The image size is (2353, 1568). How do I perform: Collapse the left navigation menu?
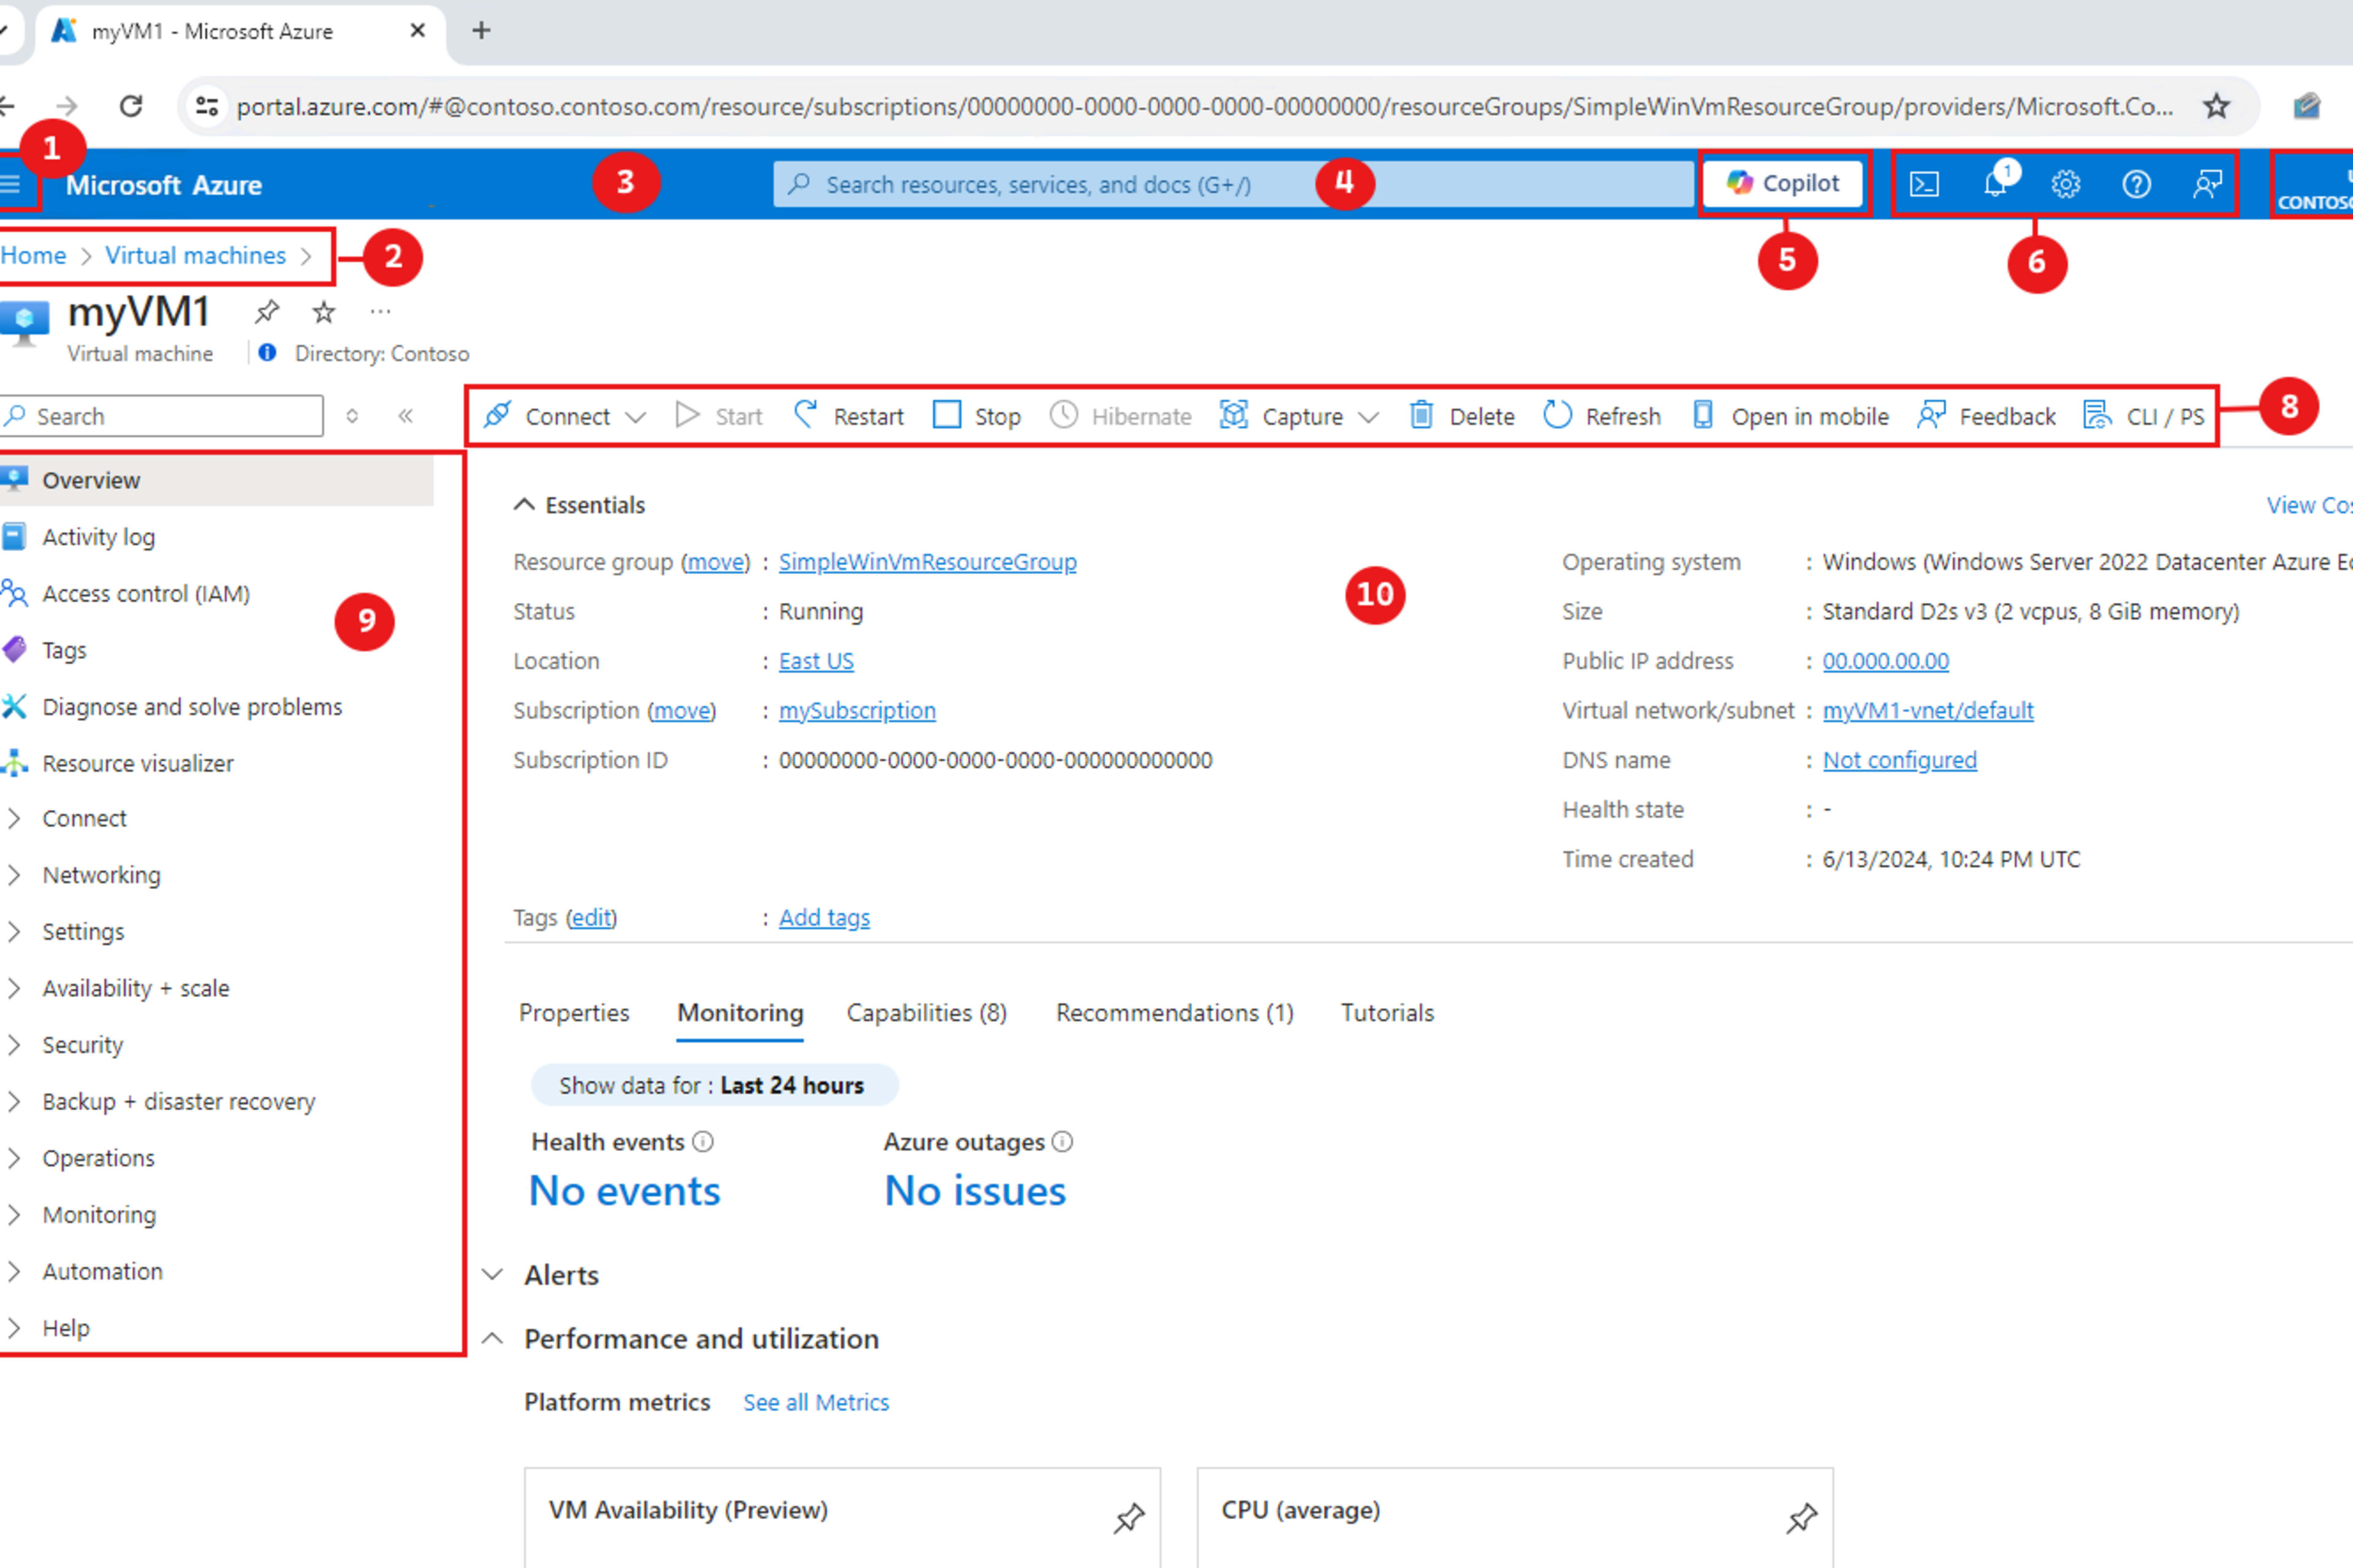point(405,416)
